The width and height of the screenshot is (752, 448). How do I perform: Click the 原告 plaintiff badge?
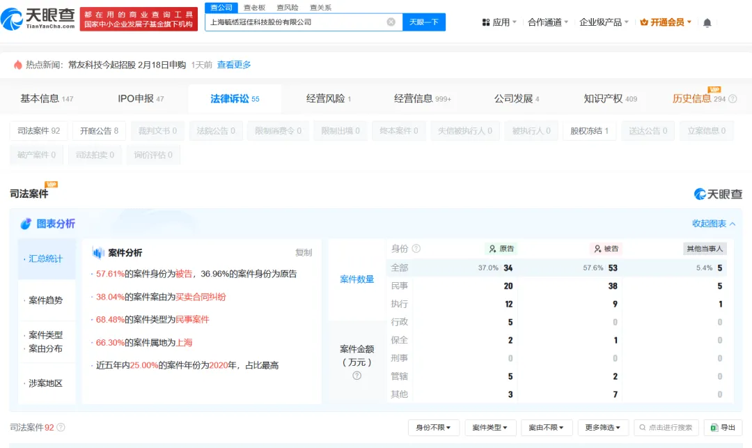tap(501, 249)
